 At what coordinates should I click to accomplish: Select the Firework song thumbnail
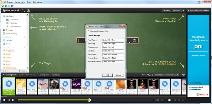[x=43, y=84]
